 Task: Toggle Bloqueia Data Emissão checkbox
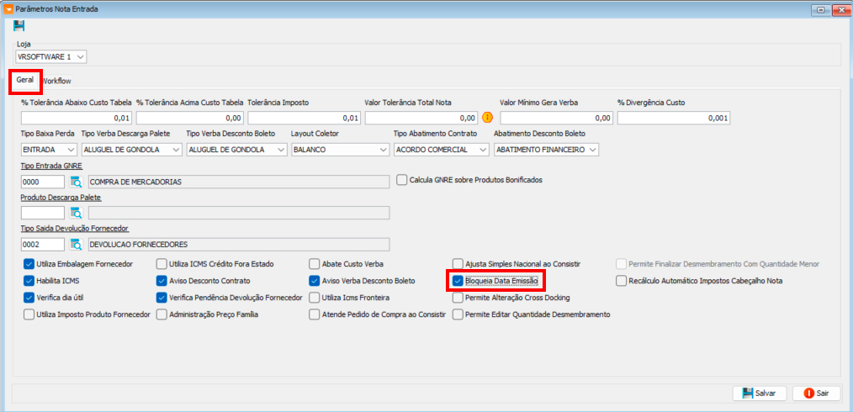coord(458,281)
